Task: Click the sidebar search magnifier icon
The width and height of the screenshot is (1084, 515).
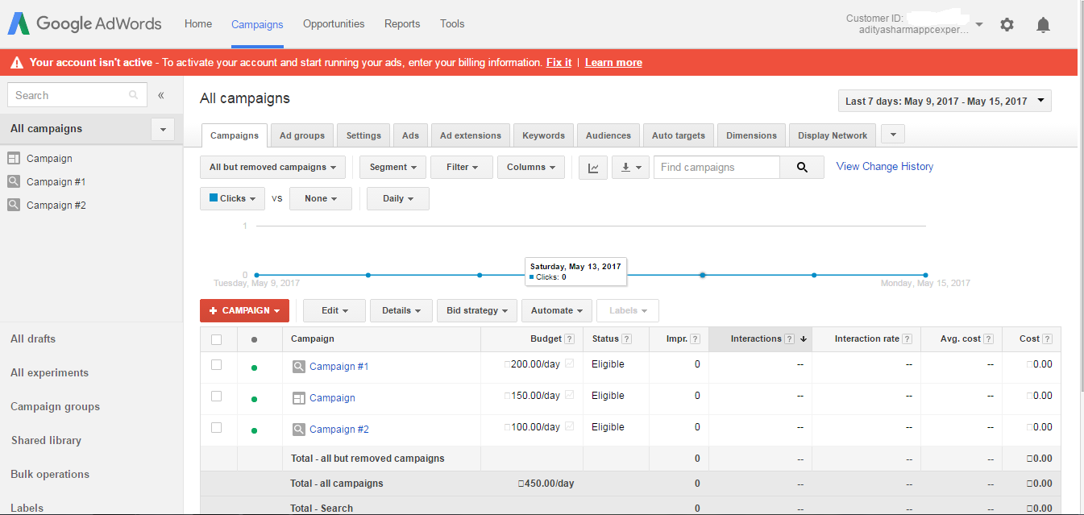Action: click(x=134, y=95)
